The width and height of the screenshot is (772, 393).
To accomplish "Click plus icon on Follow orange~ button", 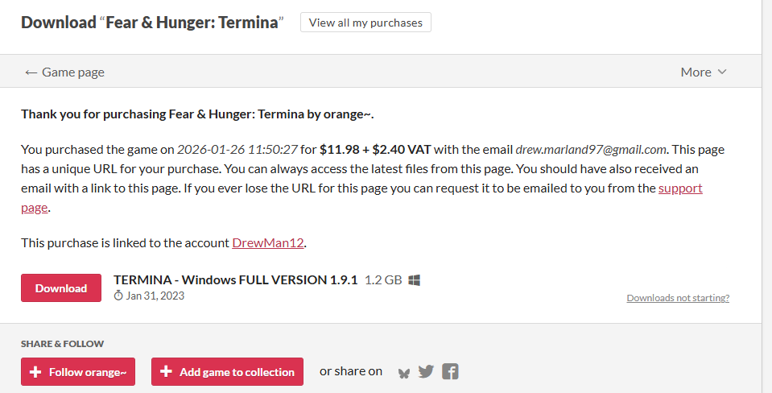I will pos(35,372).
